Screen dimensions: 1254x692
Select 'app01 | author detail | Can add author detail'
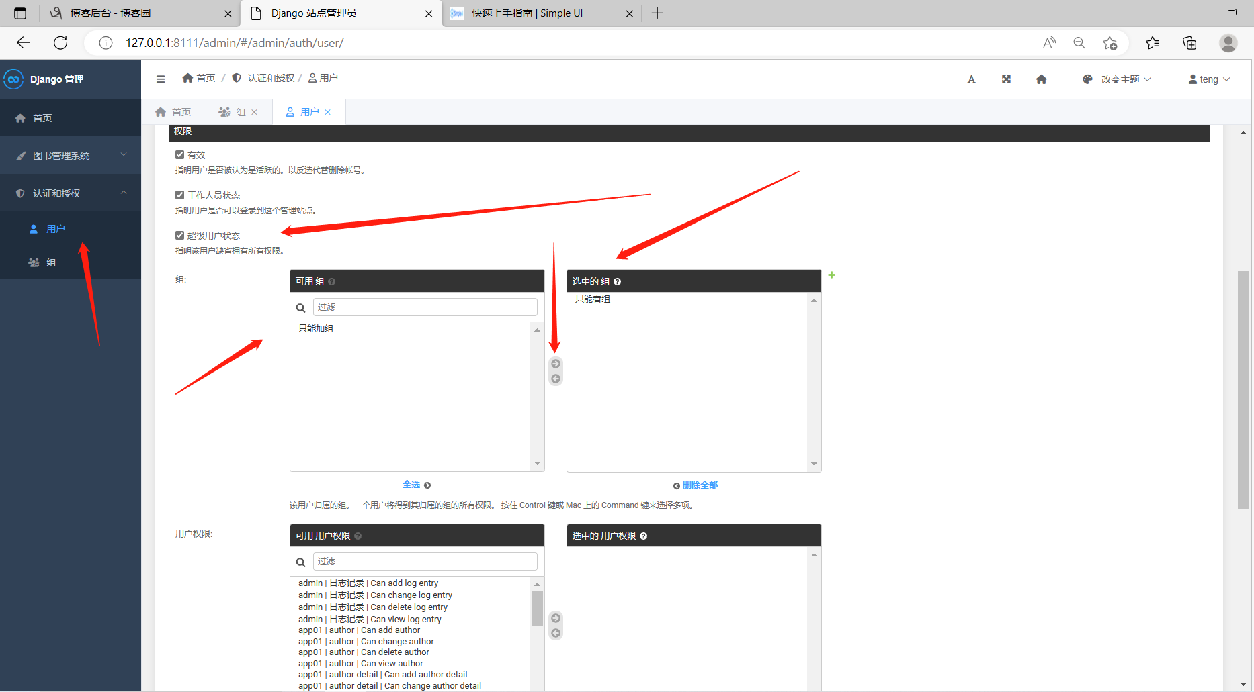(382, 675)
